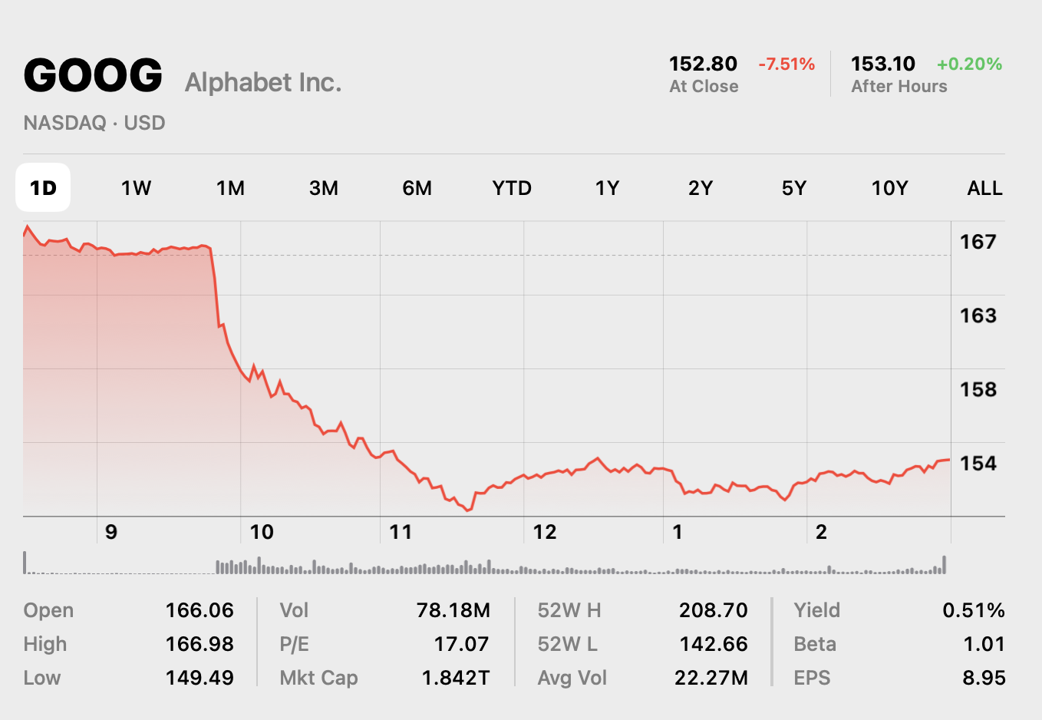Click the 152.80 at-close price

click(703, 64)
